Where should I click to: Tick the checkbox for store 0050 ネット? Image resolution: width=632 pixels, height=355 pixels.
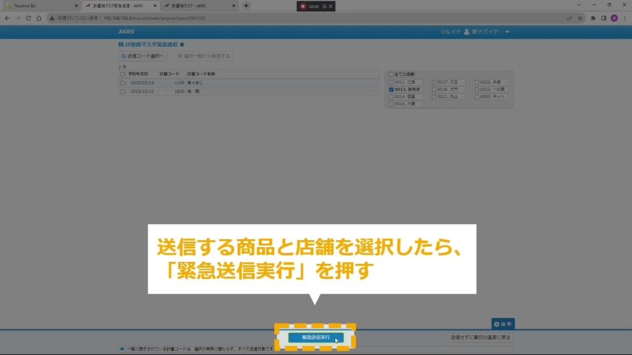(477, 97)
